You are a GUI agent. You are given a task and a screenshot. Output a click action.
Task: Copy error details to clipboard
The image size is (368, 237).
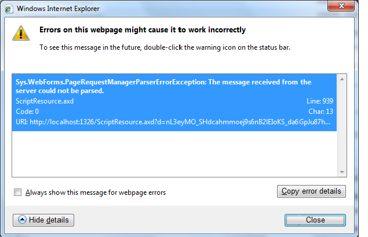pyautogui.click(x=311, y=191)
